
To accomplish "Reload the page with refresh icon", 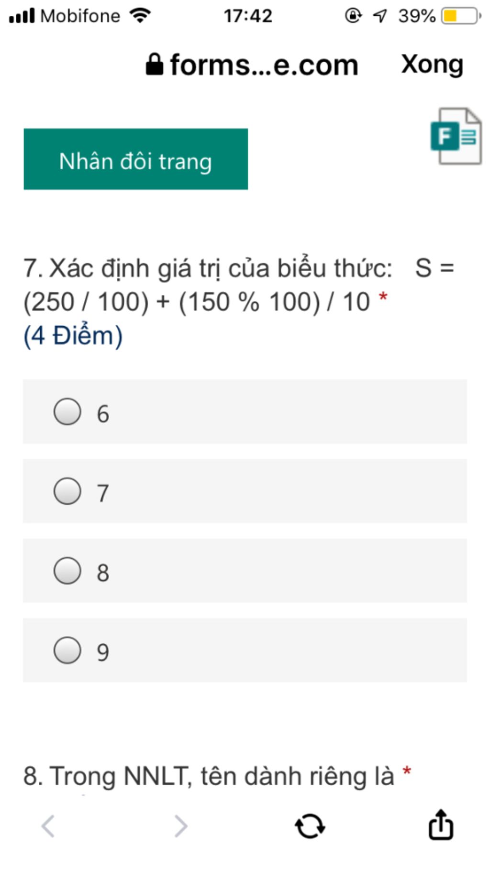I will (x=310, y=826).
